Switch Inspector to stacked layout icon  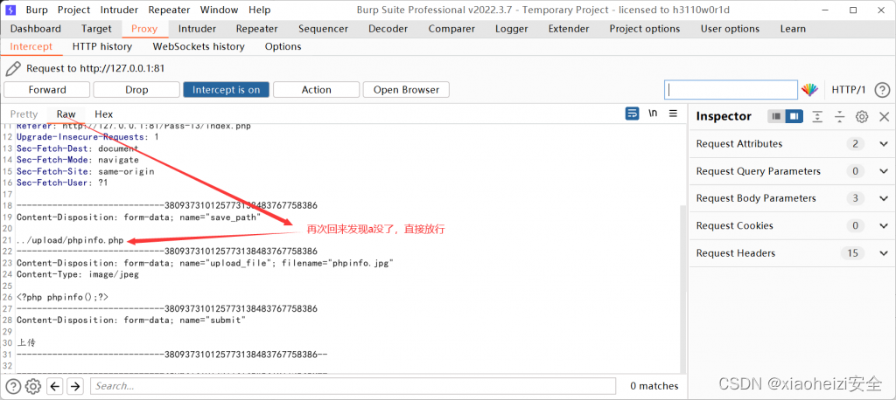pyautogui.click(x=776, y=116)
